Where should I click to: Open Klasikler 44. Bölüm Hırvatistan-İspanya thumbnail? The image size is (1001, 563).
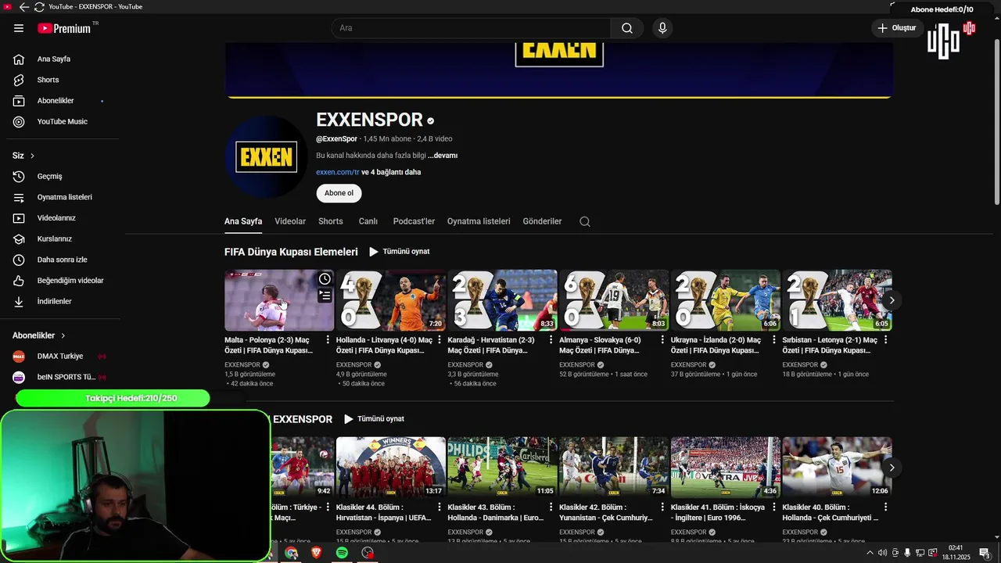pyautogui.click(x=391, y=468)
